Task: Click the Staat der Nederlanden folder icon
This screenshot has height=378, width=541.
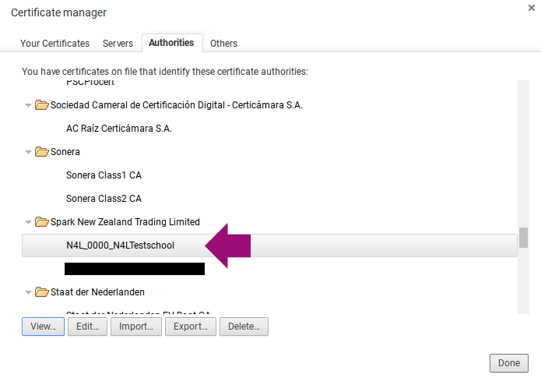Action: [42, 292]
